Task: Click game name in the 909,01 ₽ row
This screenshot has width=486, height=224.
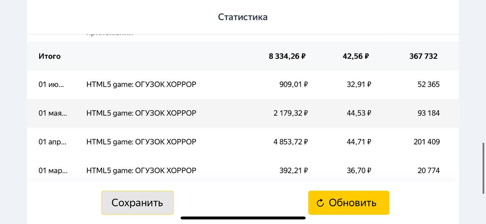Action: tap(141, 84)
